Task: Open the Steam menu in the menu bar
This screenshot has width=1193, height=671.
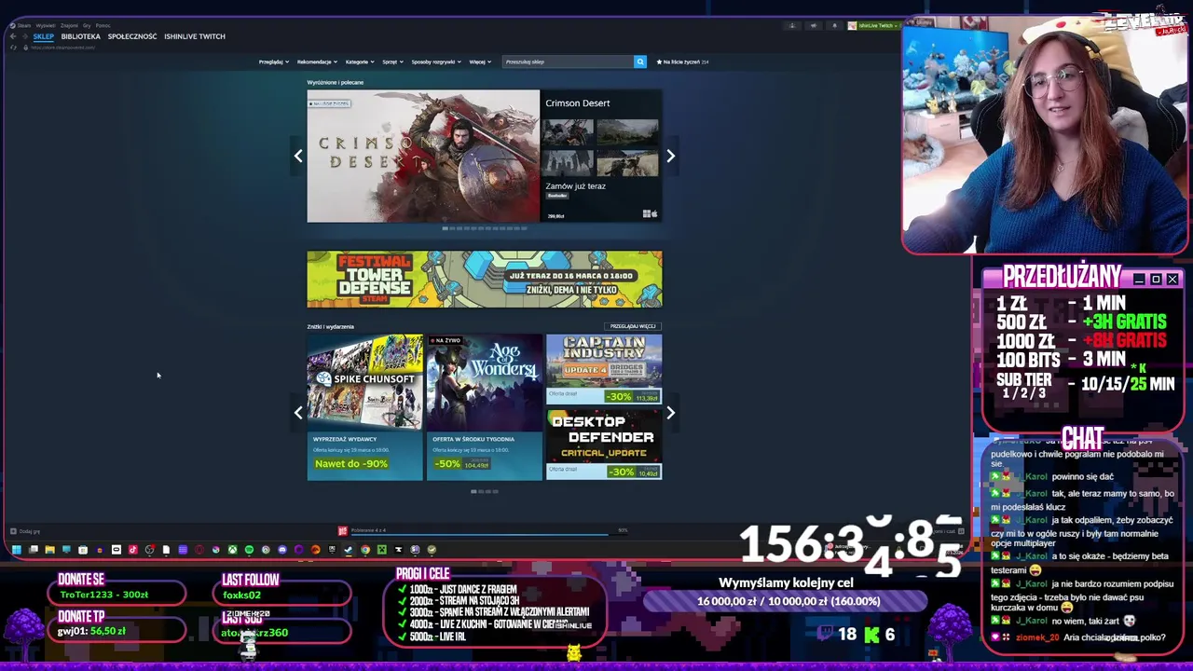Action: (x=22, y=25)
